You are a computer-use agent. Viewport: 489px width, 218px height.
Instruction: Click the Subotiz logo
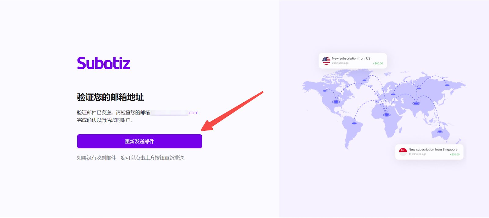(104, 63)
